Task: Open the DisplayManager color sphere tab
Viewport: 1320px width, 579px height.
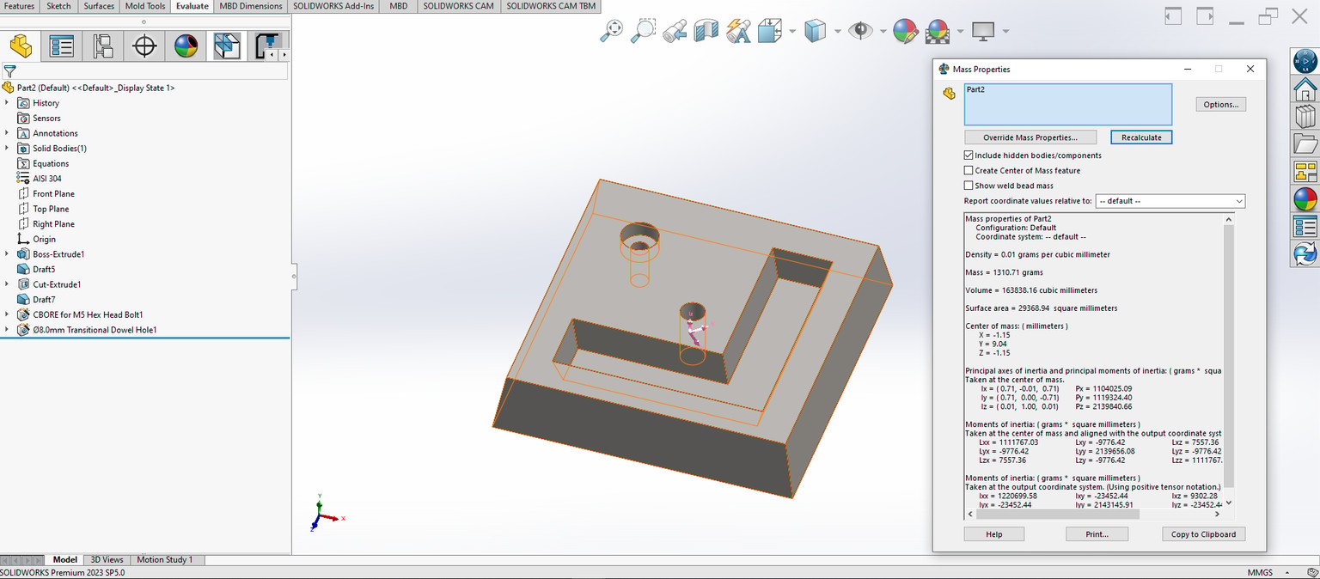Action: pos(186,46)
